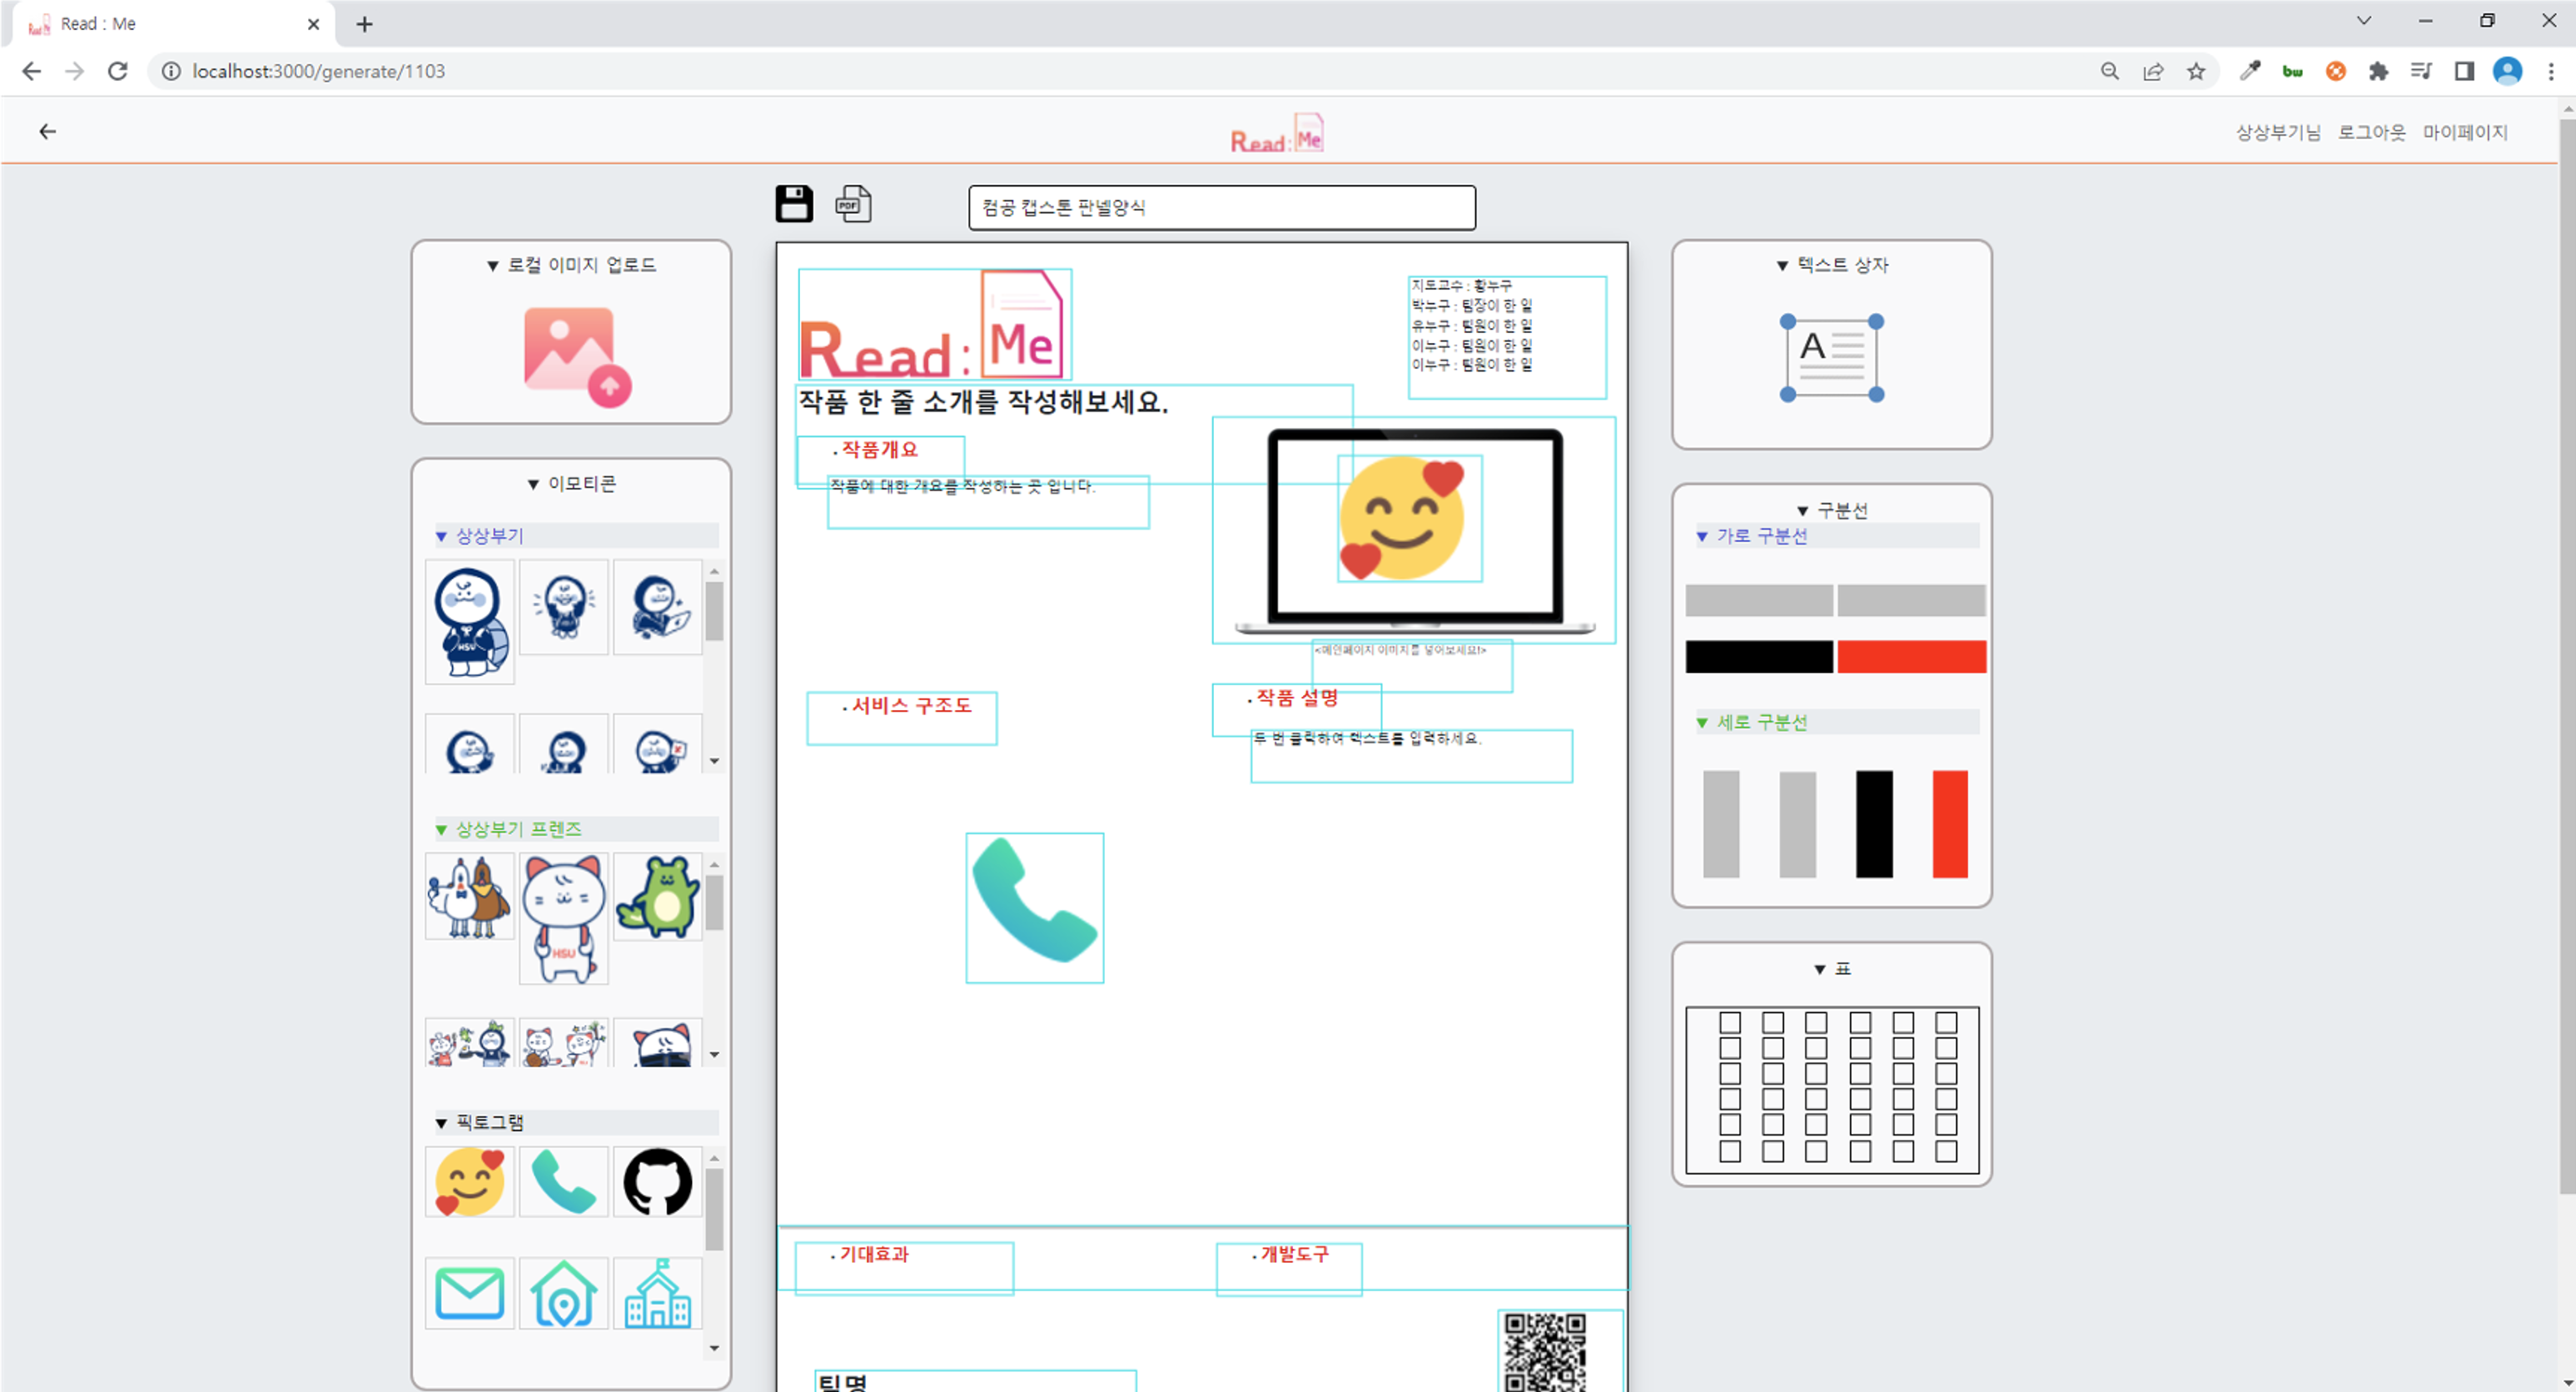Pick the school building pictogram

click(657, 1293)
